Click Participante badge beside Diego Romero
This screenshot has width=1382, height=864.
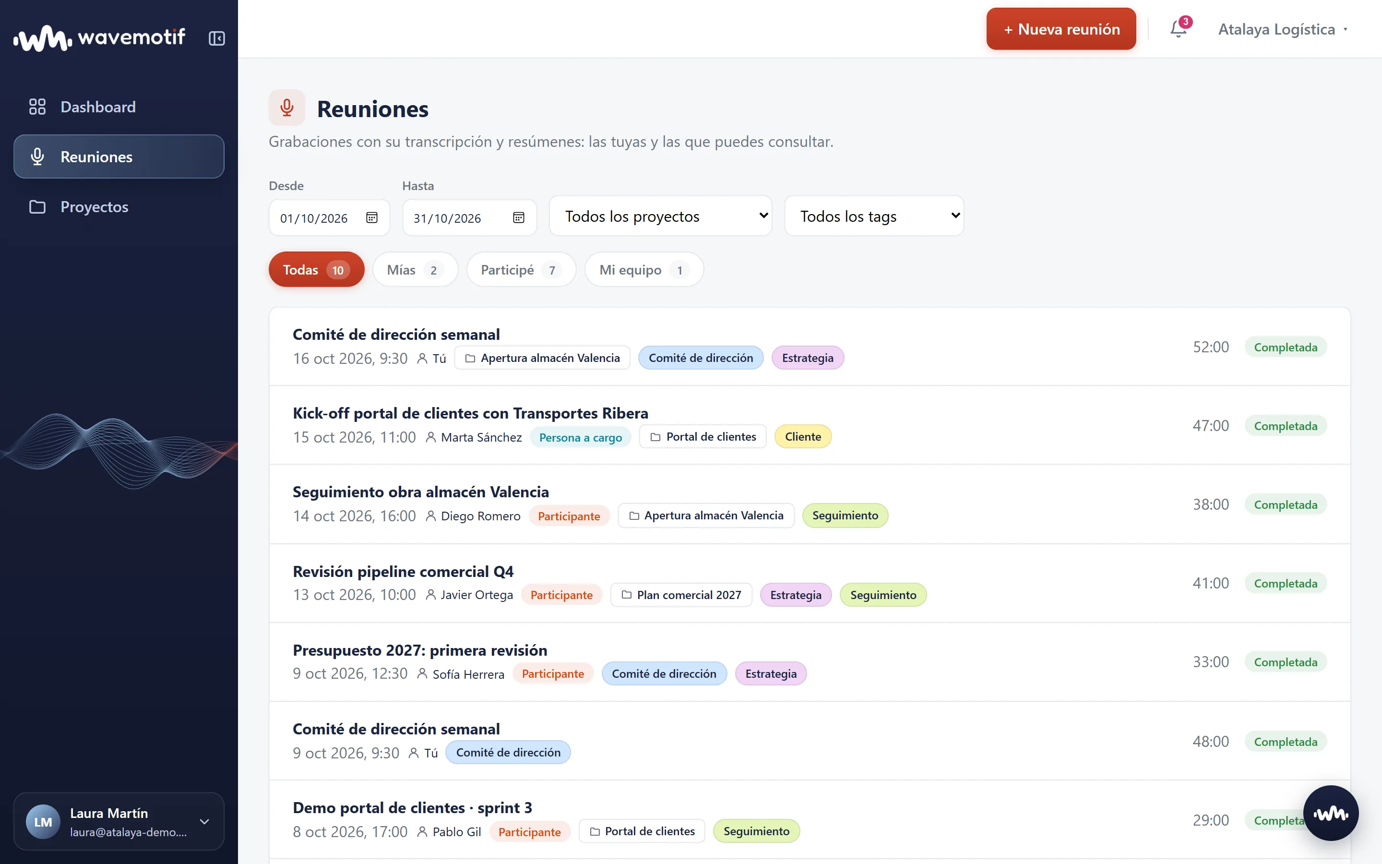[x=569, y=516]
